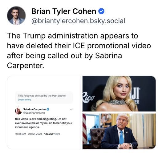Screen dimensions: 162x154
Task: Click the Sabrina Carpenter name in the tweet
Action: click(x=34, y=109)
